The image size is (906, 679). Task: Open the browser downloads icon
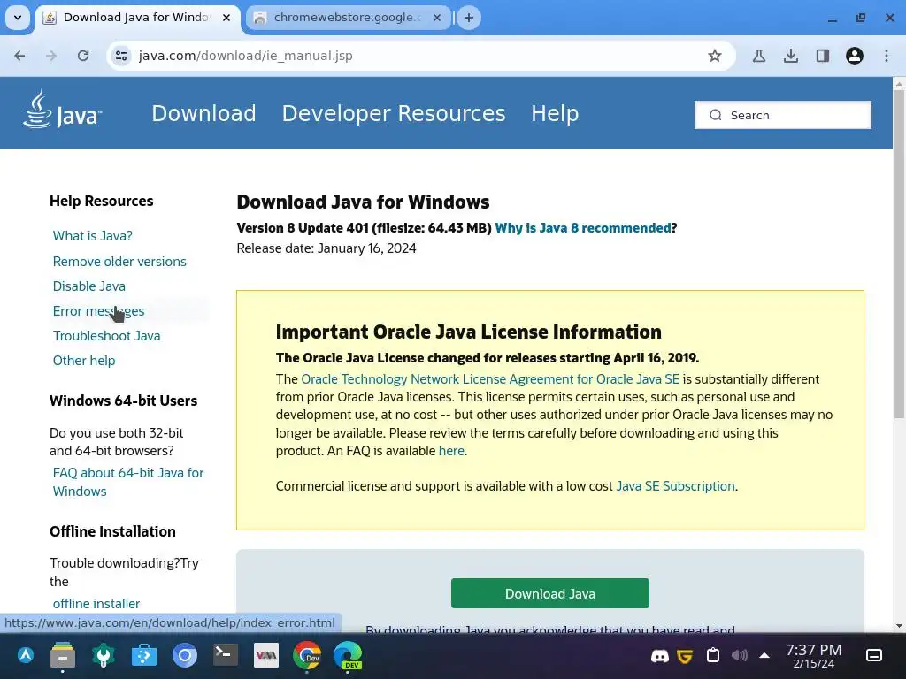click(x=791, y=56)
